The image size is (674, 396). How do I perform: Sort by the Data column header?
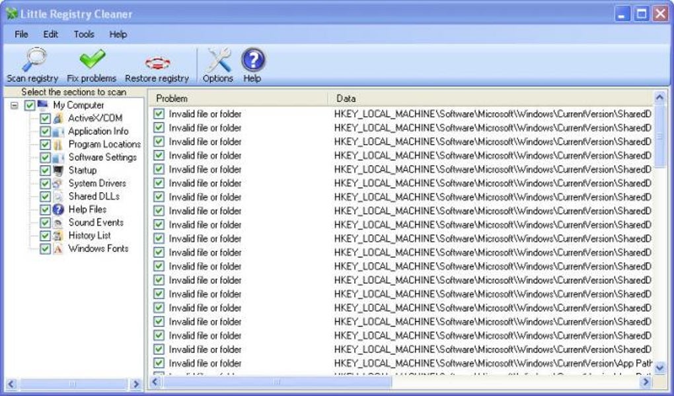[491, 98]
